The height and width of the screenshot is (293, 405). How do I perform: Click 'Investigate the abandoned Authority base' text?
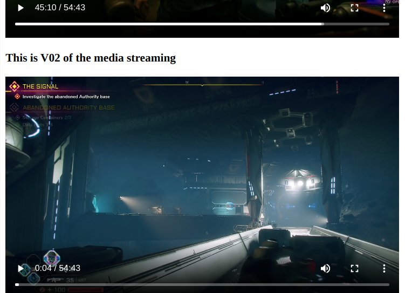tap(66, 97)
